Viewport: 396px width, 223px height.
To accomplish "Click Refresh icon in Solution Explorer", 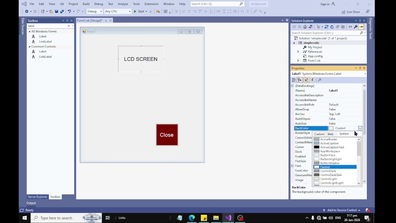I will 332,27.
